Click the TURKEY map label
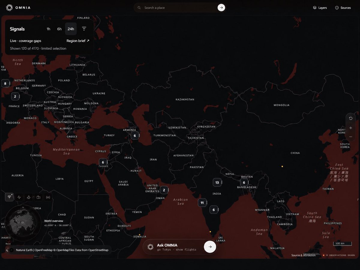This screenshot has width=360, height=270. click(x=109, y=135)
